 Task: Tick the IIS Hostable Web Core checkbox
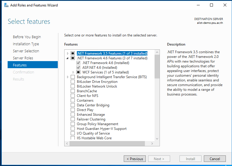click(x=73, y=138)
